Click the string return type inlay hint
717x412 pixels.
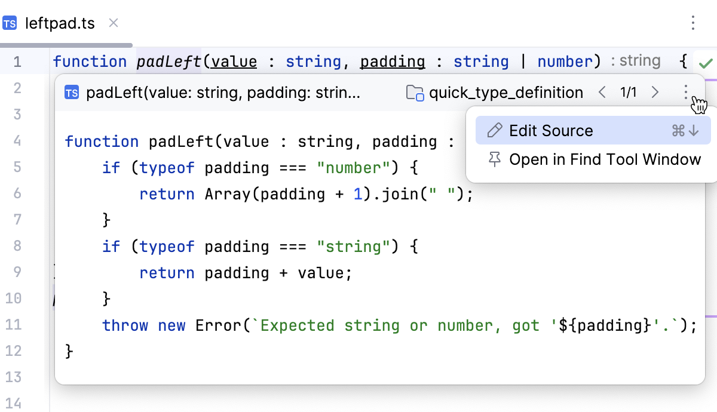point(639,61)
